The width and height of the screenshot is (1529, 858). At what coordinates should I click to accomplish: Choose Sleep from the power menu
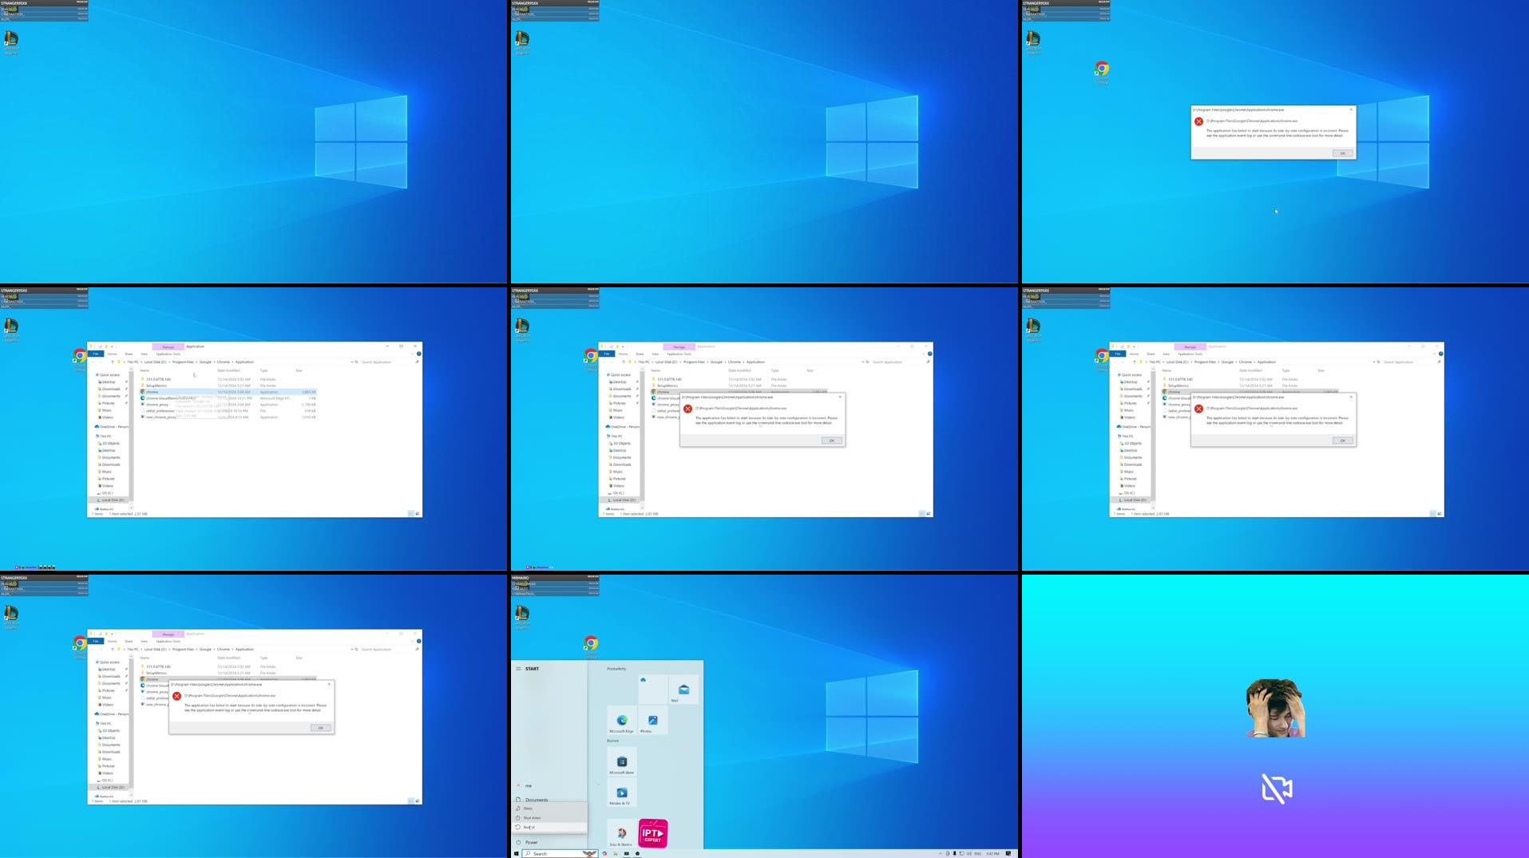point(549,809)
